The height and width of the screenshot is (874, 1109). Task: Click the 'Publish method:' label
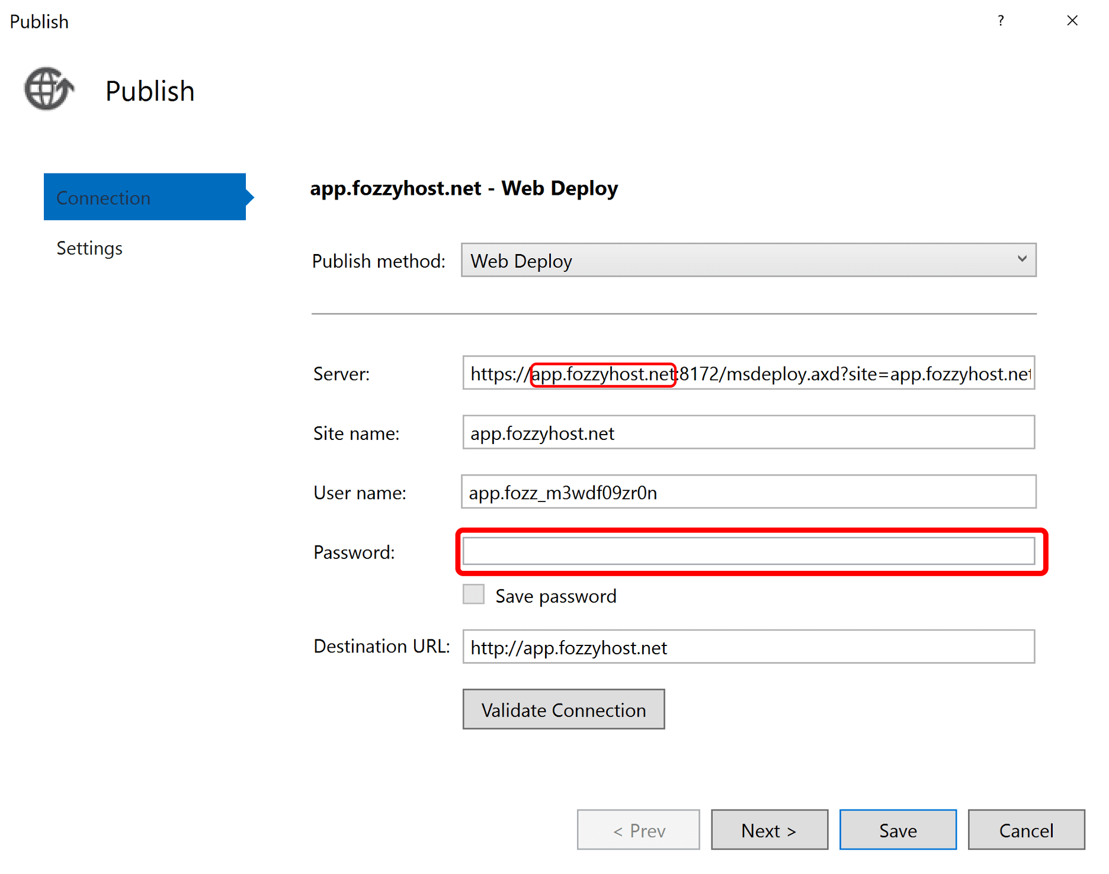point(379,261)
